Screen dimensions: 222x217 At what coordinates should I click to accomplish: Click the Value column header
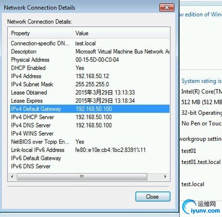(121, 33)
